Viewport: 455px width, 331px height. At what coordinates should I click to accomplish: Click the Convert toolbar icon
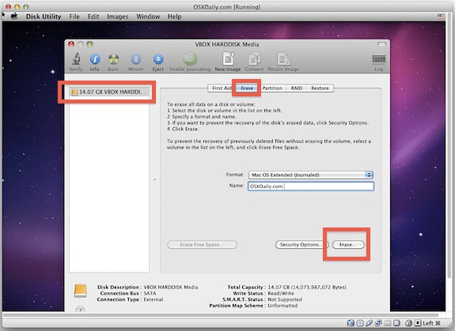254,58
